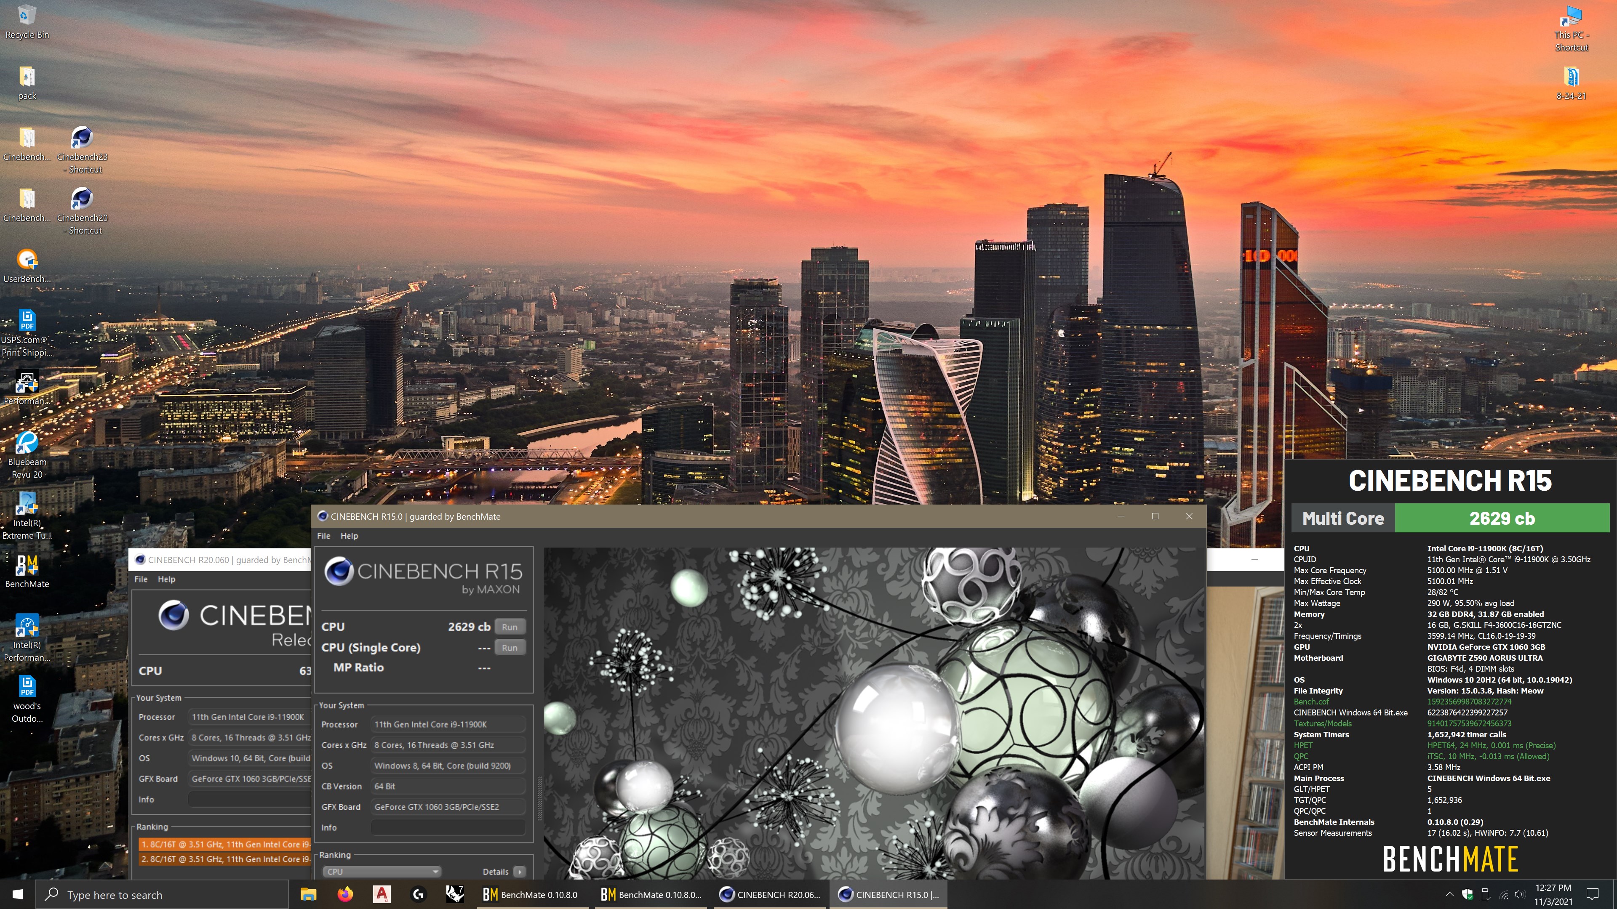This screenshot has width=1617, height=909.
Task: Open the wood's Outdoor PDF desktop icon
Action: [27, 699]
